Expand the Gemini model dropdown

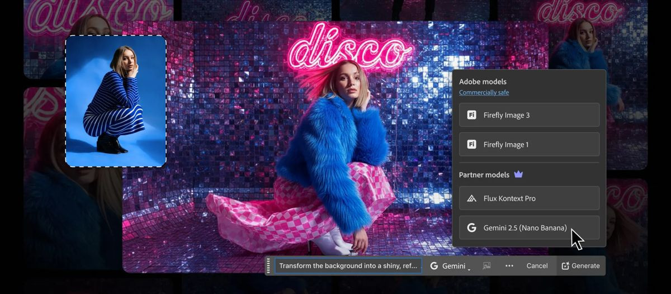point(469,268)
